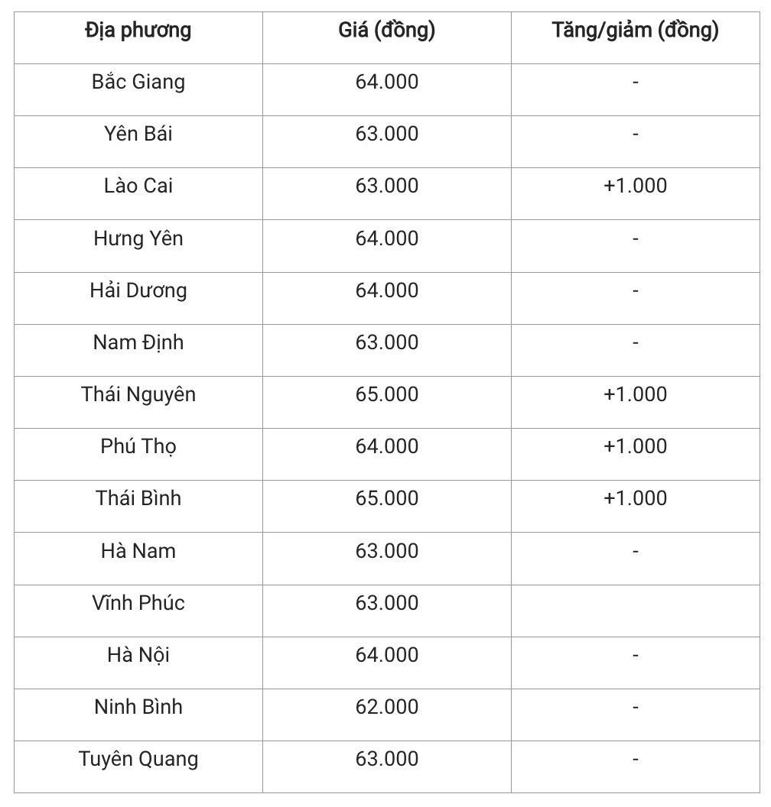
Task: Select the Nam Định cell
Action: tap(138, 342)
